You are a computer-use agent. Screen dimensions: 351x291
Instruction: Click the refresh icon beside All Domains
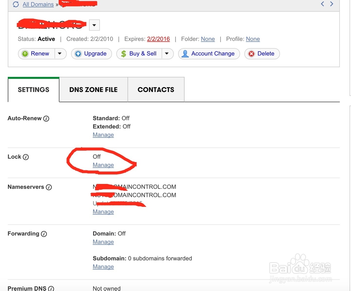click(x=16, y=4)
